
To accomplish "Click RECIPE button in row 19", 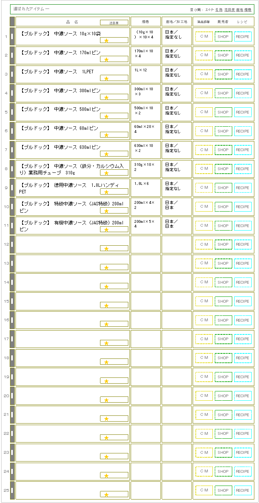I will pos(243,377).
